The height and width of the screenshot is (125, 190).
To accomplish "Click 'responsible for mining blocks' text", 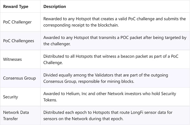I will [x=106, y=81].
